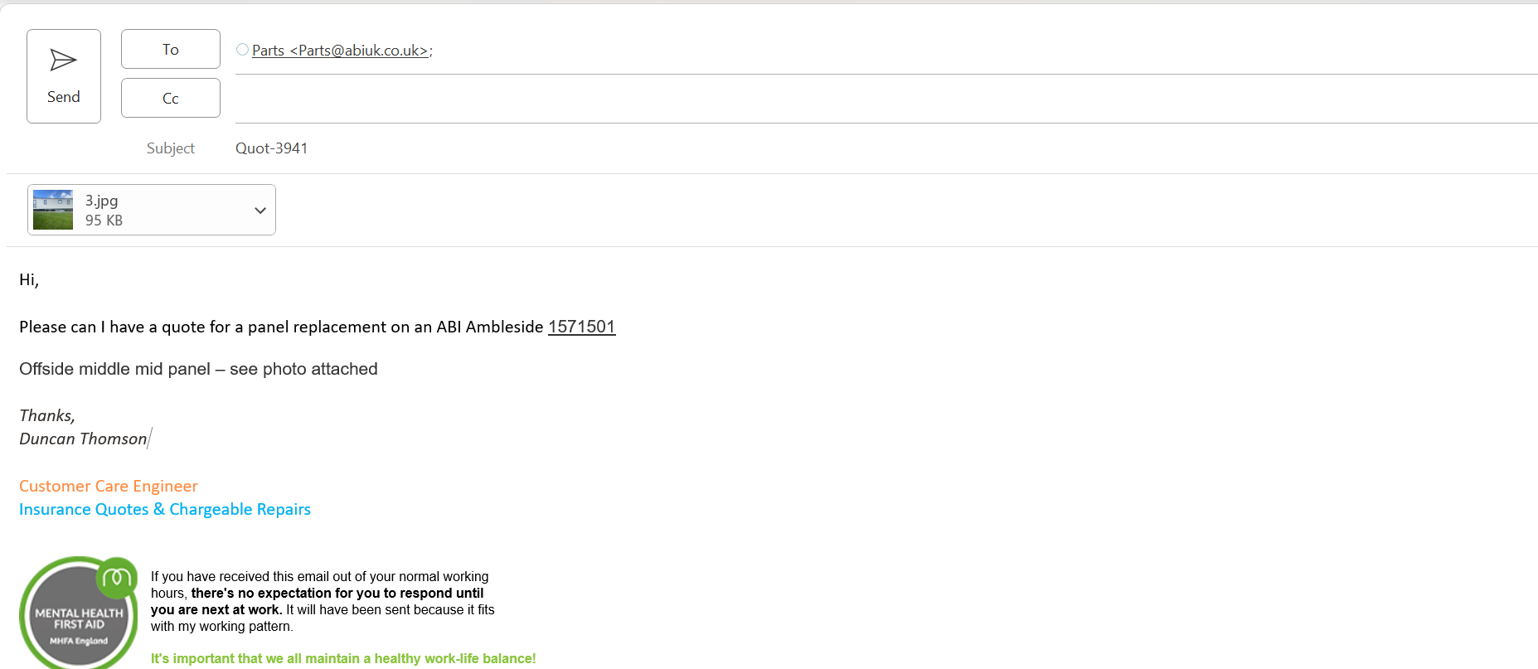
Task: Expand the 3.jpg attachment dropdown arrow
Action: click(x=260, y=211)
